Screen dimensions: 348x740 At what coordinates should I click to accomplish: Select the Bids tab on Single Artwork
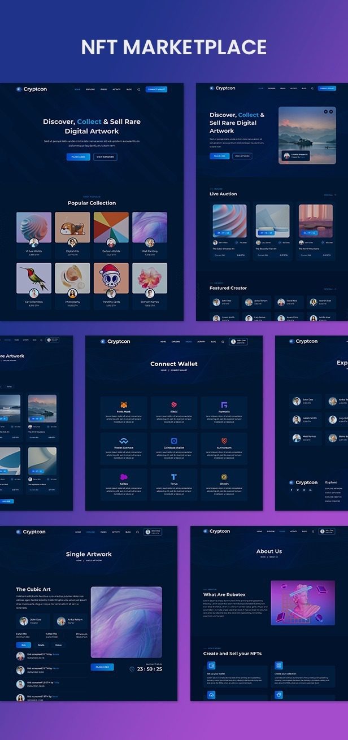click(x=24, y=645)
